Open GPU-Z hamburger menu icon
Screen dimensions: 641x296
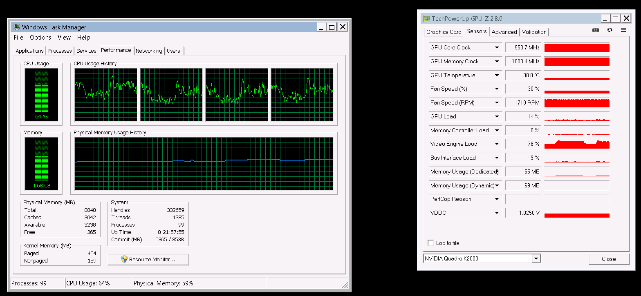point(623,30)
